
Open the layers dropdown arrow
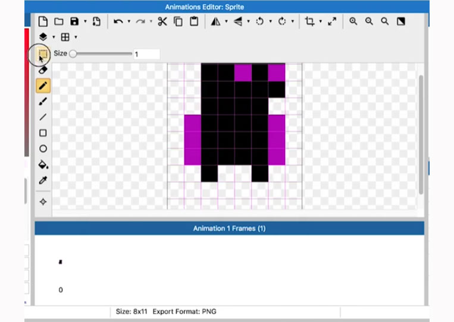click(x=54, y=37)
